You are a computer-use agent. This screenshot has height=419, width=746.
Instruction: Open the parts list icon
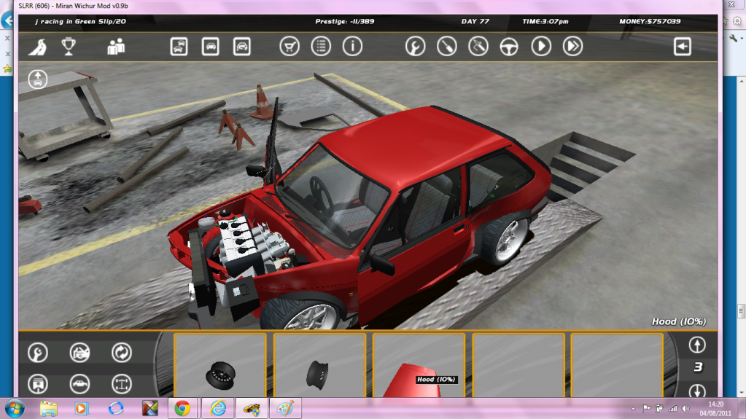click(x=321, y=47)
